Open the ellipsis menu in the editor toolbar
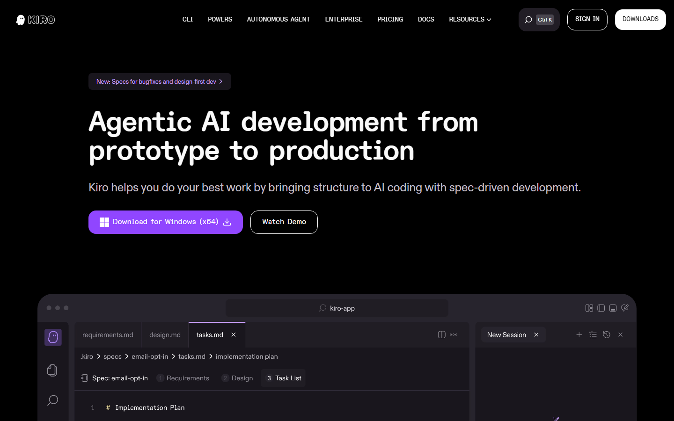 pos(453,334)
